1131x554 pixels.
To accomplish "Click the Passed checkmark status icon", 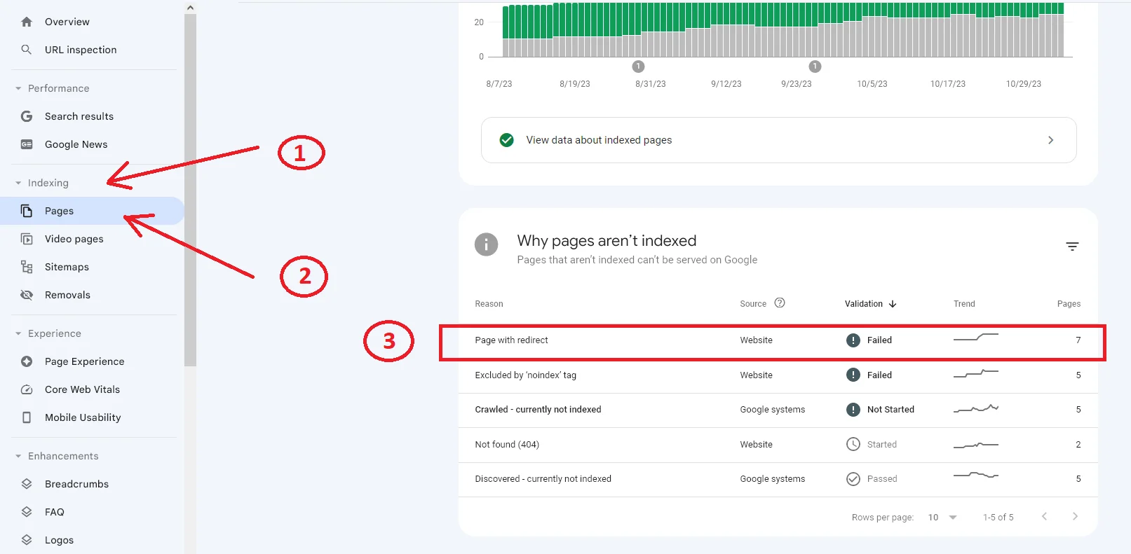I will click(x=853, y=479).
